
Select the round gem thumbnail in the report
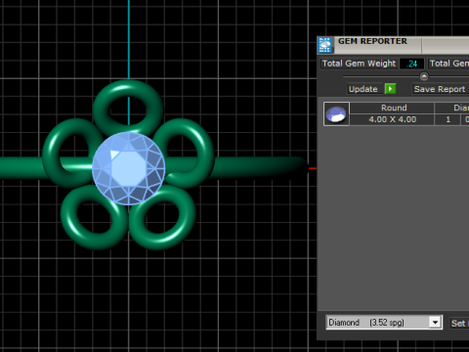(x=336, y=113)
